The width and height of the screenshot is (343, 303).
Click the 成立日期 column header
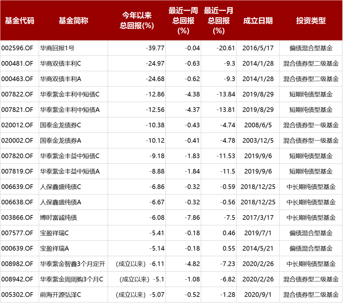258,21
